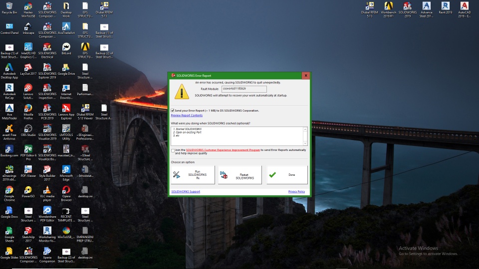Image resolution: width=479 pixels, height=269 pixels.
Task: Select the VLC media player icon
Action: click(x=47, y=194)
